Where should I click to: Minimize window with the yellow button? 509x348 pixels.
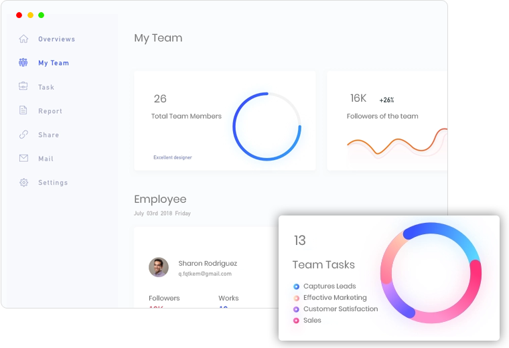[x=30, y=15]
